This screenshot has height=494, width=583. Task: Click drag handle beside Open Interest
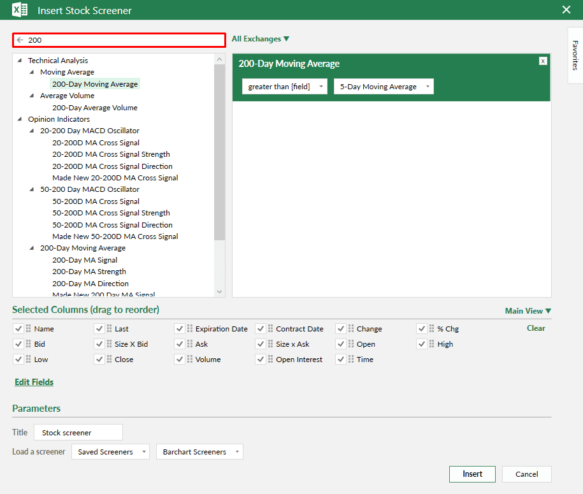click(x=270, y=360)
